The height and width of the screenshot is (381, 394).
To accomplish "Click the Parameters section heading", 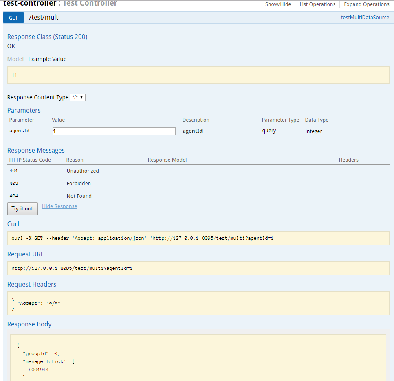I will 24,110.
